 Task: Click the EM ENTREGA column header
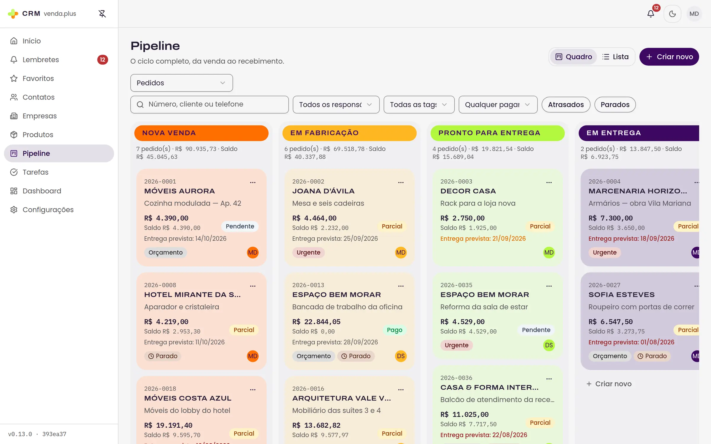coord(639,133)
